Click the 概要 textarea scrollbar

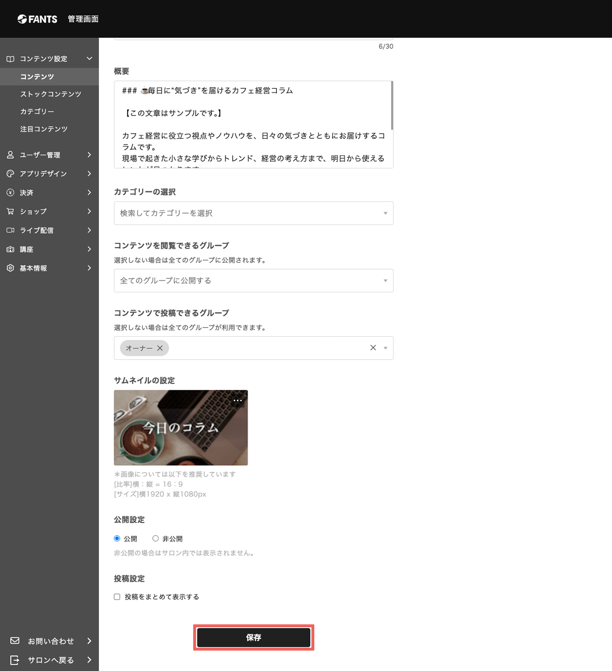[392, 105]
